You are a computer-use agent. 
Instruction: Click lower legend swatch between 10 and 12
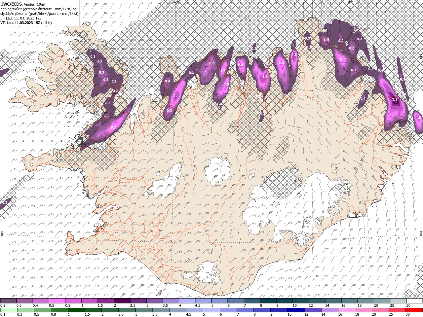(296, 310)
